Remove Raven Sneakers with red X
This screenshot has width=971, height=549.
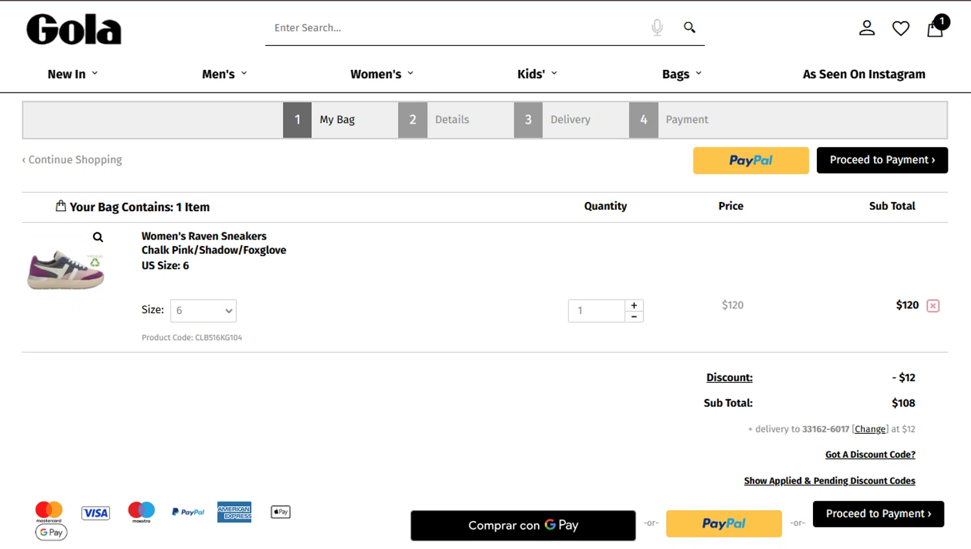click(x=933, y=306)
